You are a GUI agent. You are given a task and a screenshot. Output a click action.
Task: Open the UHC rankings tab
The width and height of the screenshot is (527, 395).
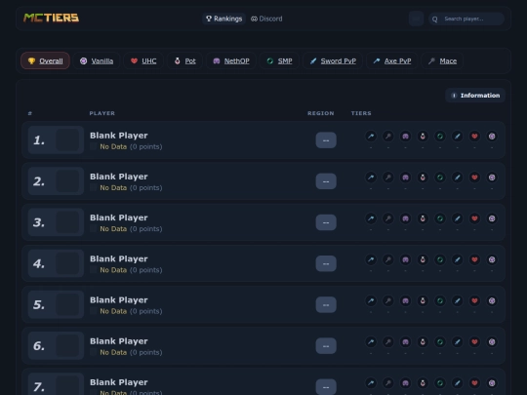(x=143, y=60)
